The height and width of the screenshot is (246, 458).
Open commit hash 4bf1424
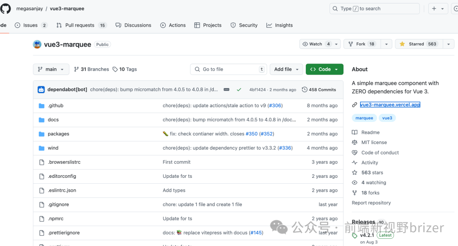(257, 90)
